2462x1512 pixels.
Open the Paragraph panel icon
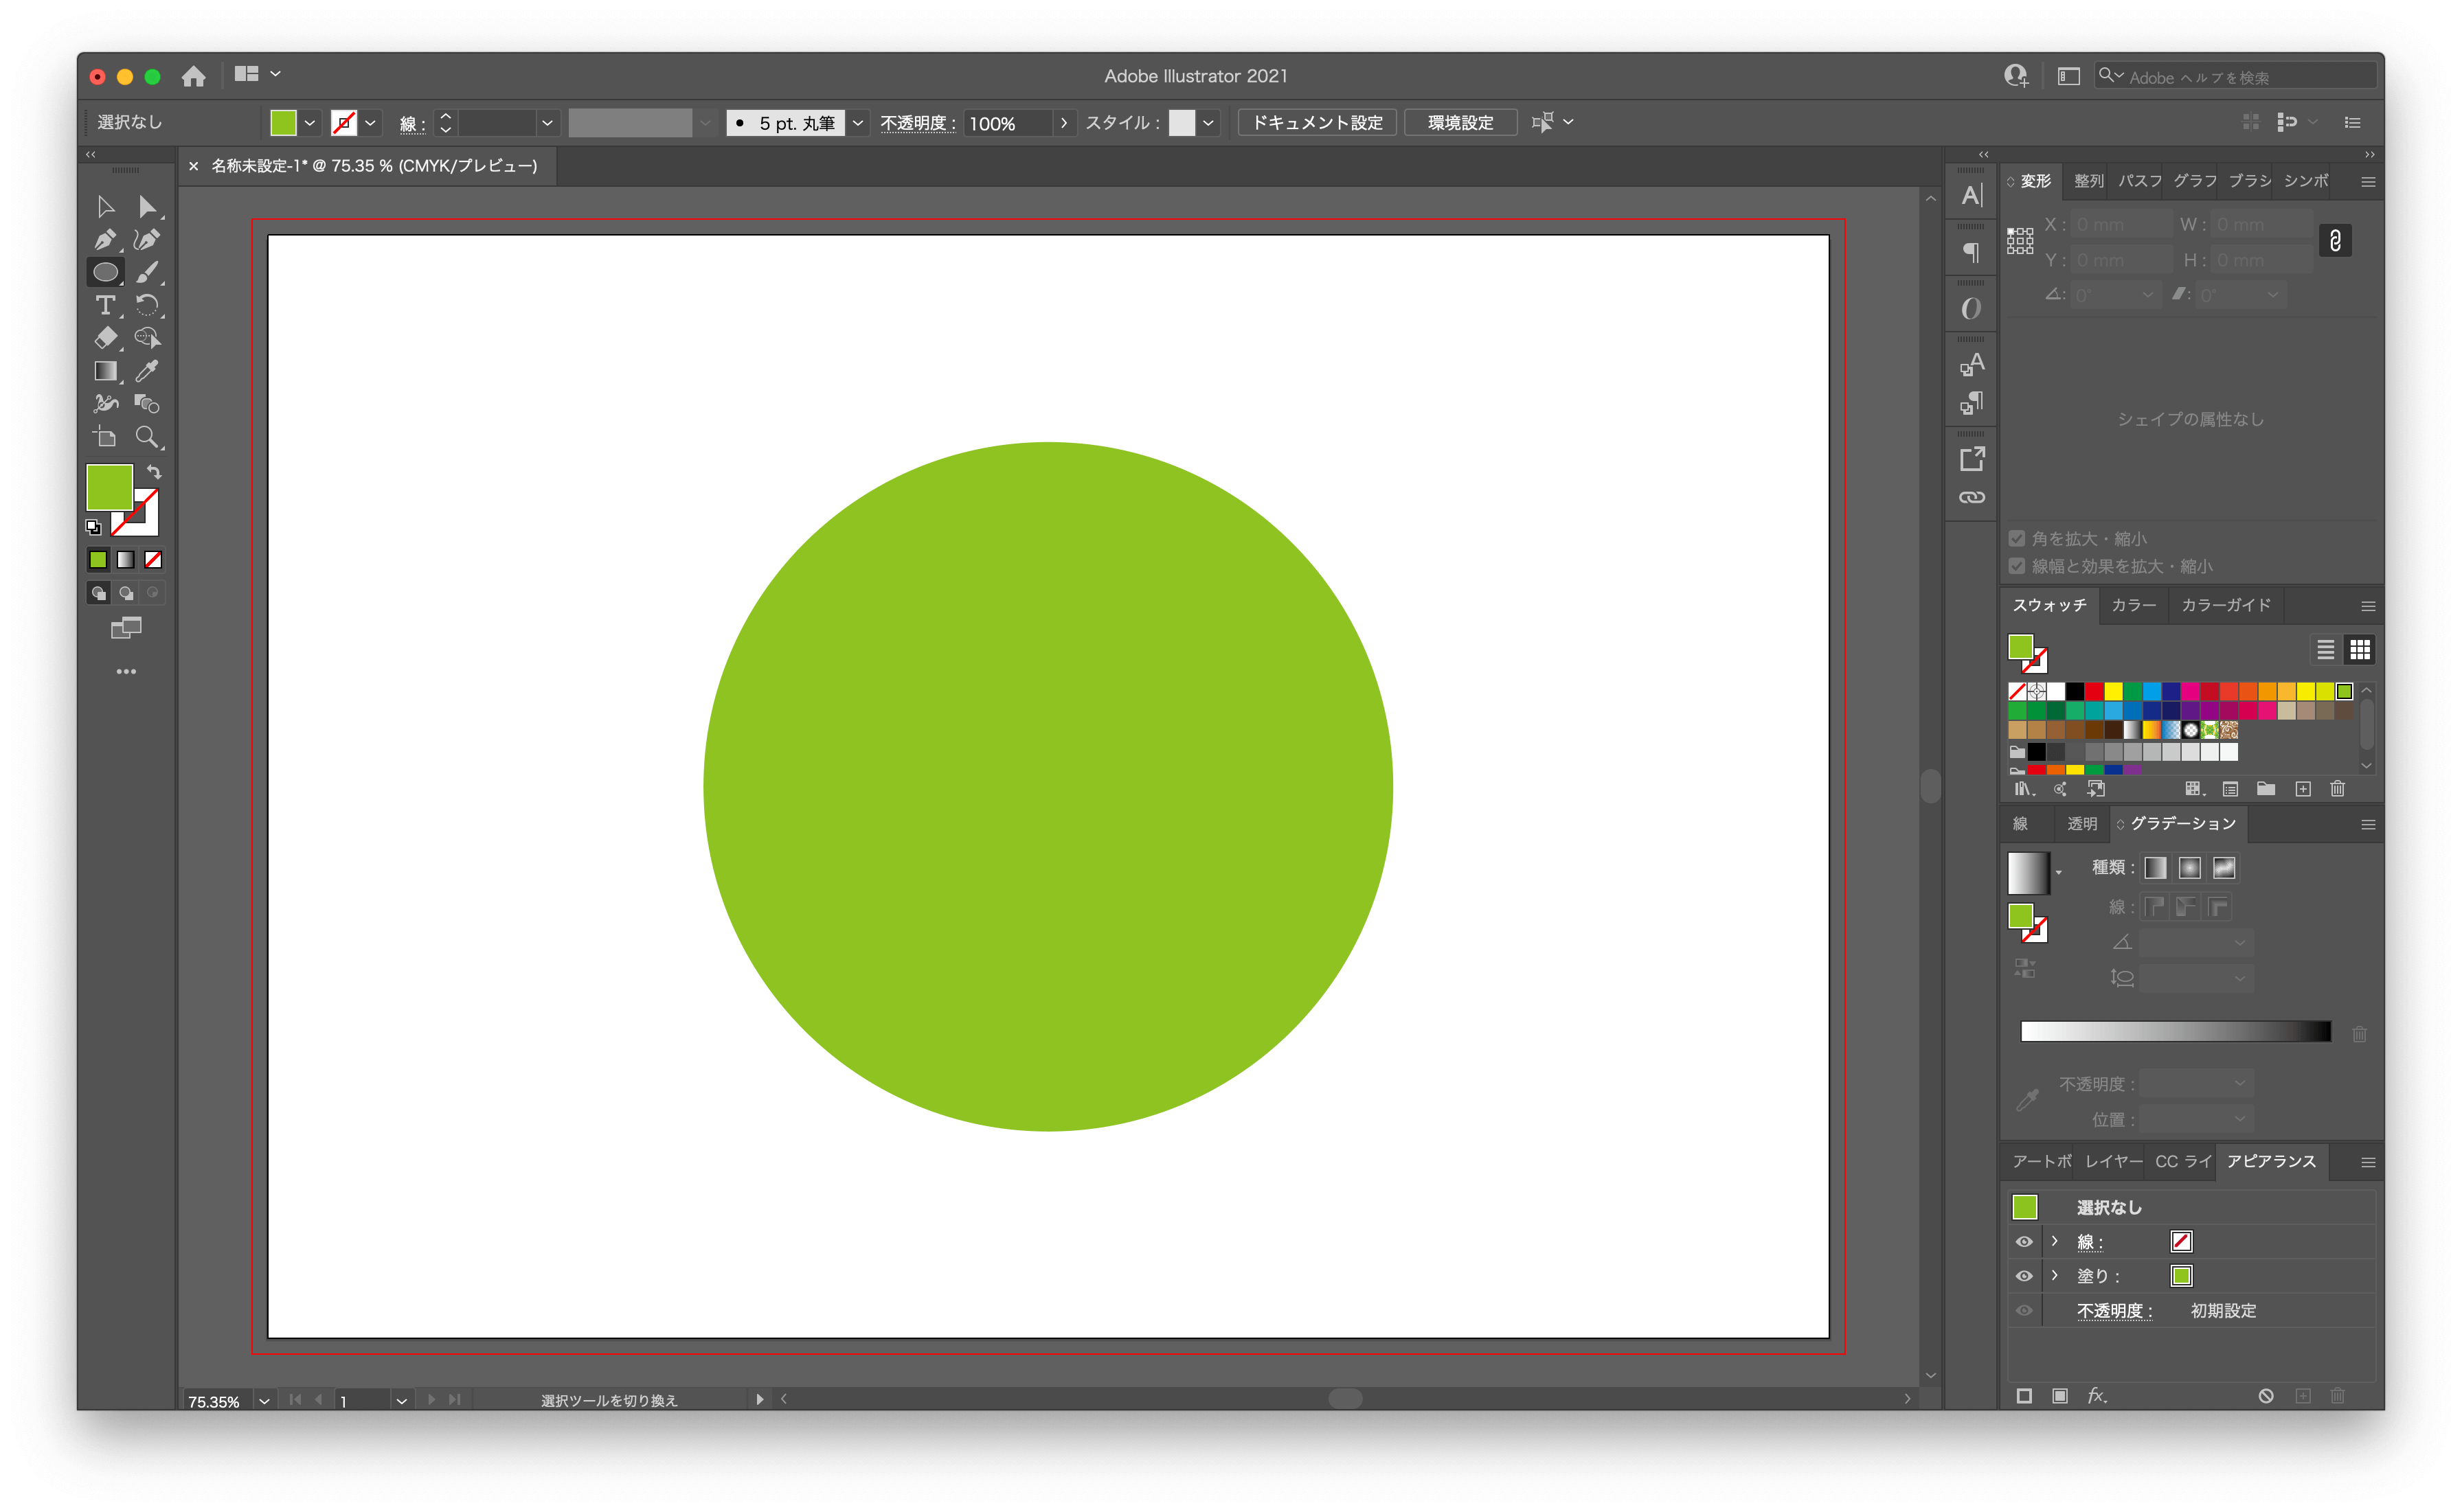1971,252
